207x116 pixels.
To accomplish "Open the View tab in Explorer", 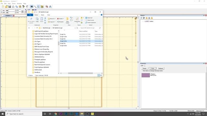I will pyautogui.click(x=49, y=15).
